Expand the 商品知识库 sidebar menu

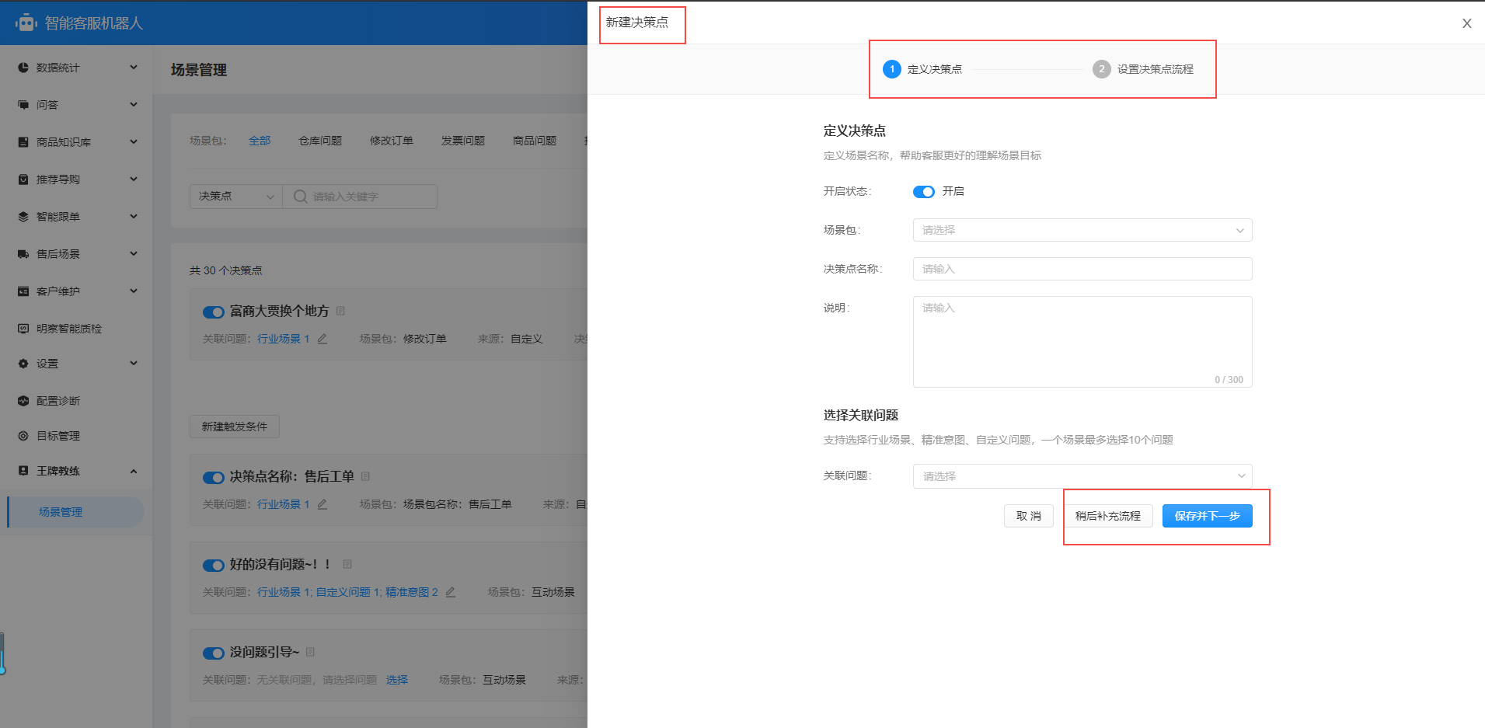tap(134, 142)
